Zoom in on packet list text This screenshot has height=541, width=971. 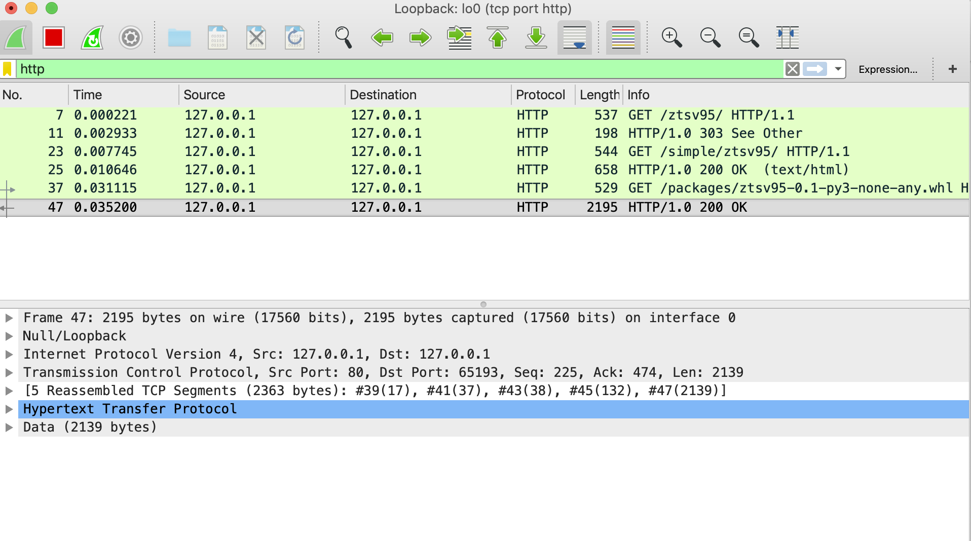pos(671,37)
